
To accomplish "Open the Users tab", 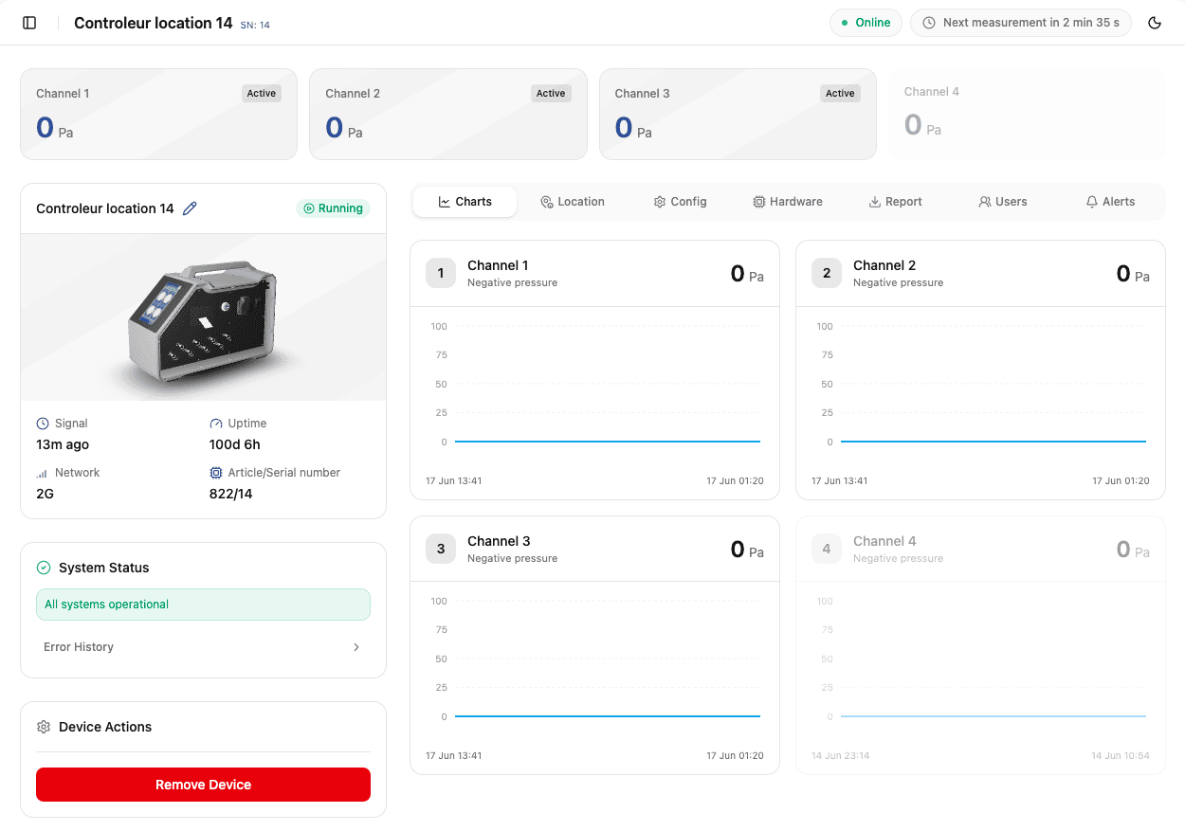I will (x=1003, y=202).
